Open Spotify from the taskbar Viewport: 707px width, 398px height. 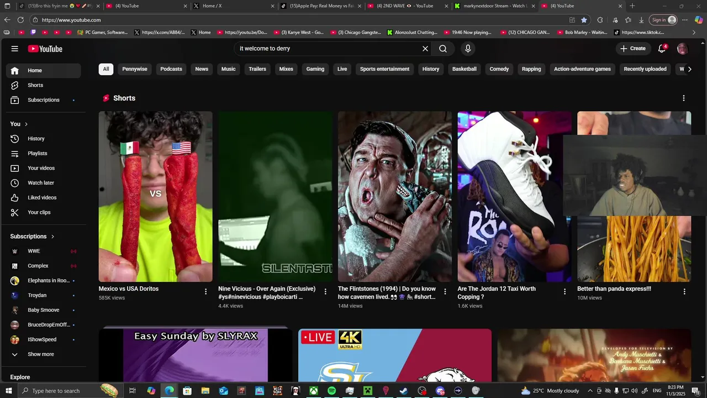331,391
